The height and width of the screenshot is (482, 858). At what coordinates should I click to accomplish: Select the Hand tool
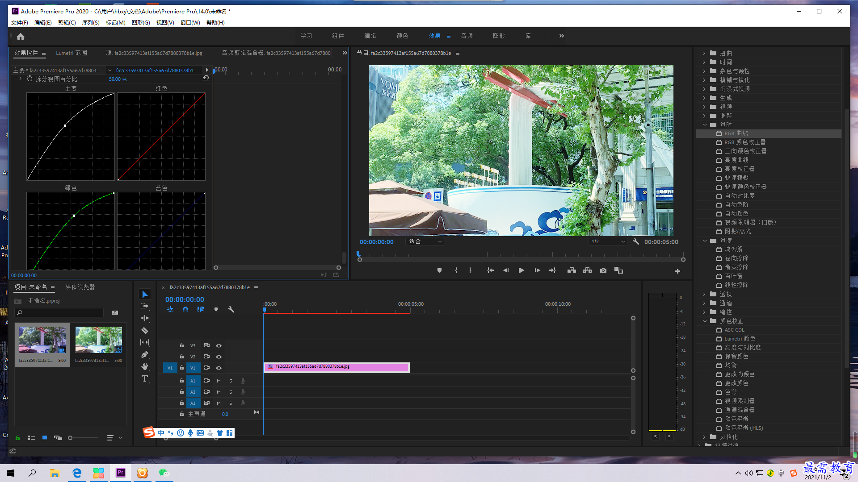pos(145,366)
